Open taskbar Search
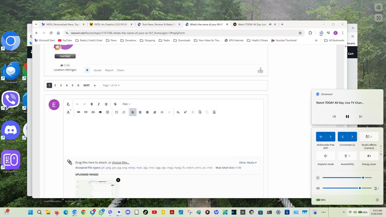386x217 pixels. pyautogui.click(x=39, y=212)
